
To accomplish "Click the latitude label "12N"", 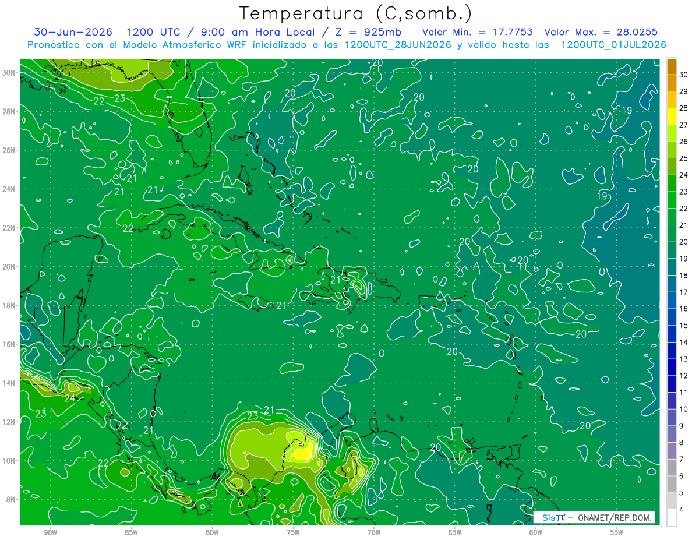I will [10, 422].
